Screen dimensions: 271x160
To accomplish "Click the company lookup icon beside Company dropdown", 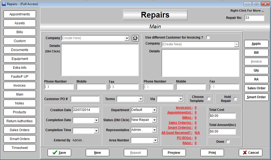I will (135, 38).
